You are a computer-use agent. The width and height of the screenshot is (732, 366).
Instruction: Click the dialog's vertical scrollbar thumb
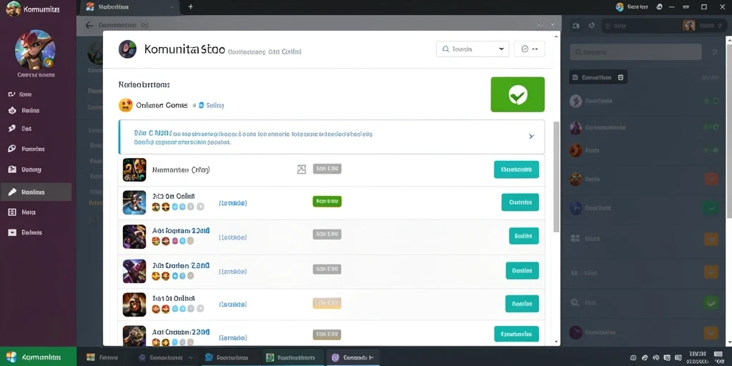(556, 177)
